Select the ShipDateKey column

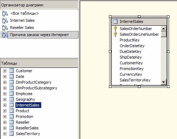coord(131,57)
